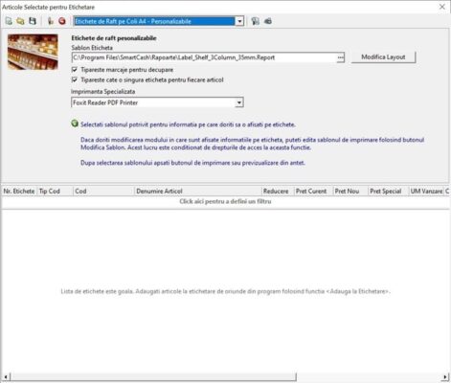Click the open folder toolbar icon
Screen dimensions: 451x383
pyautogui.click(x=20, y=21)
